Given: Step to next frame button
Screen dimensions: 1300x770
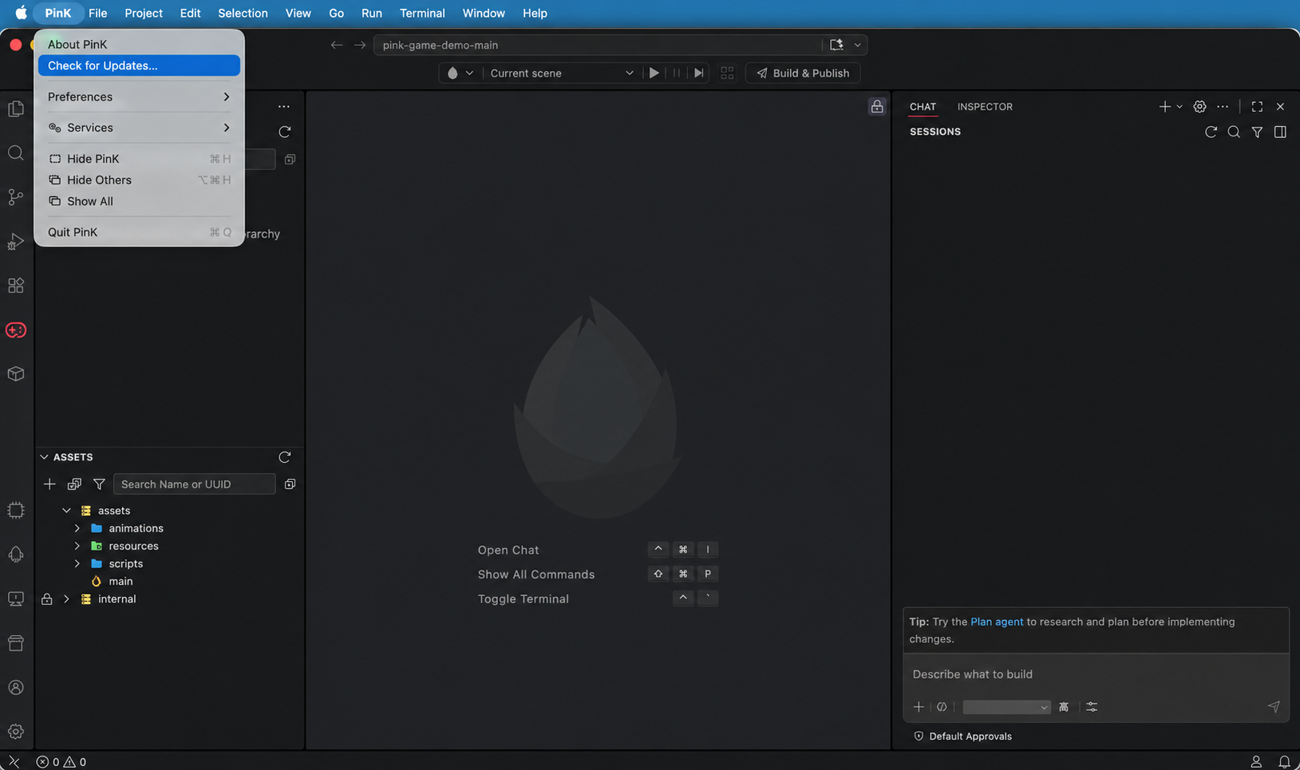Looking at the screenshot, I should [x=699, y=73].
